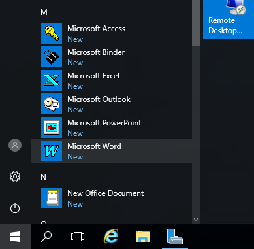Open taskbar search magnifier

pos(46,237)
